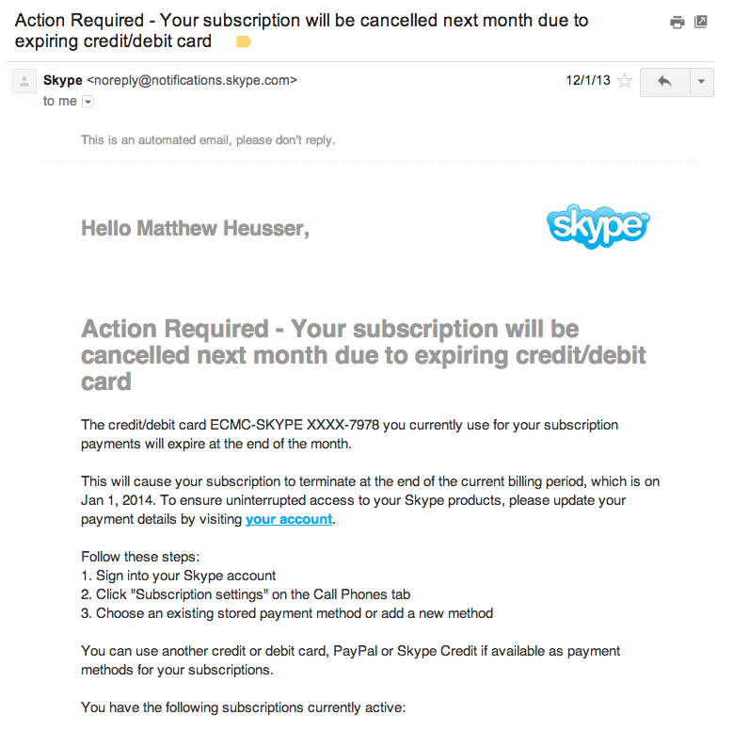The width and height of the screenshot is (733, 731).
Task: Show details dropdown next to "to me"
Action: pos(88,102)
